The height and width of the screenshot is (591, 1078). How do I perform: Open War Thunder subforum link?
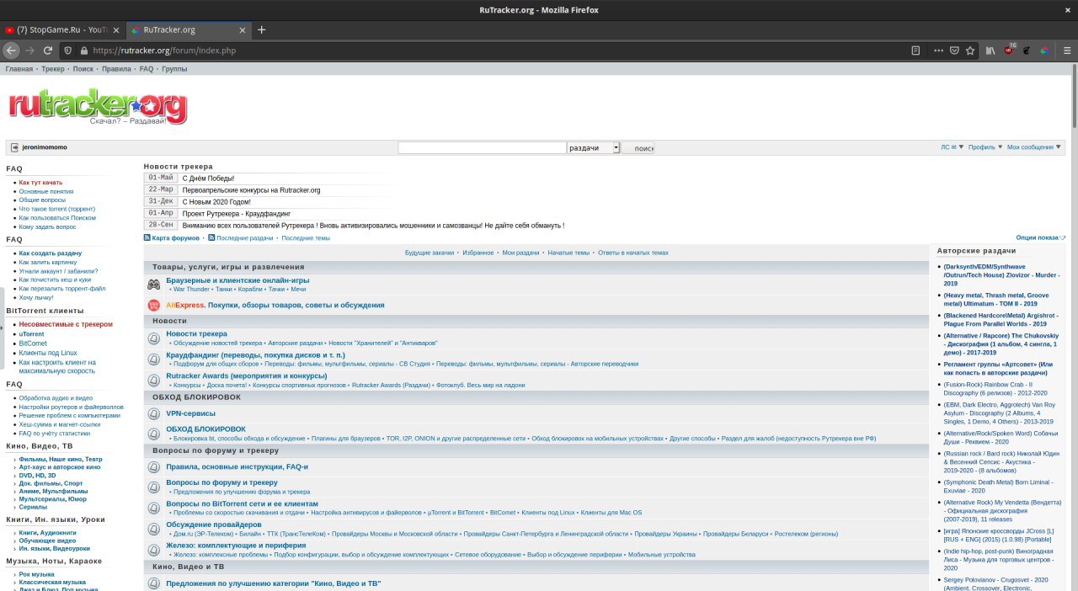tap(191, 289)
